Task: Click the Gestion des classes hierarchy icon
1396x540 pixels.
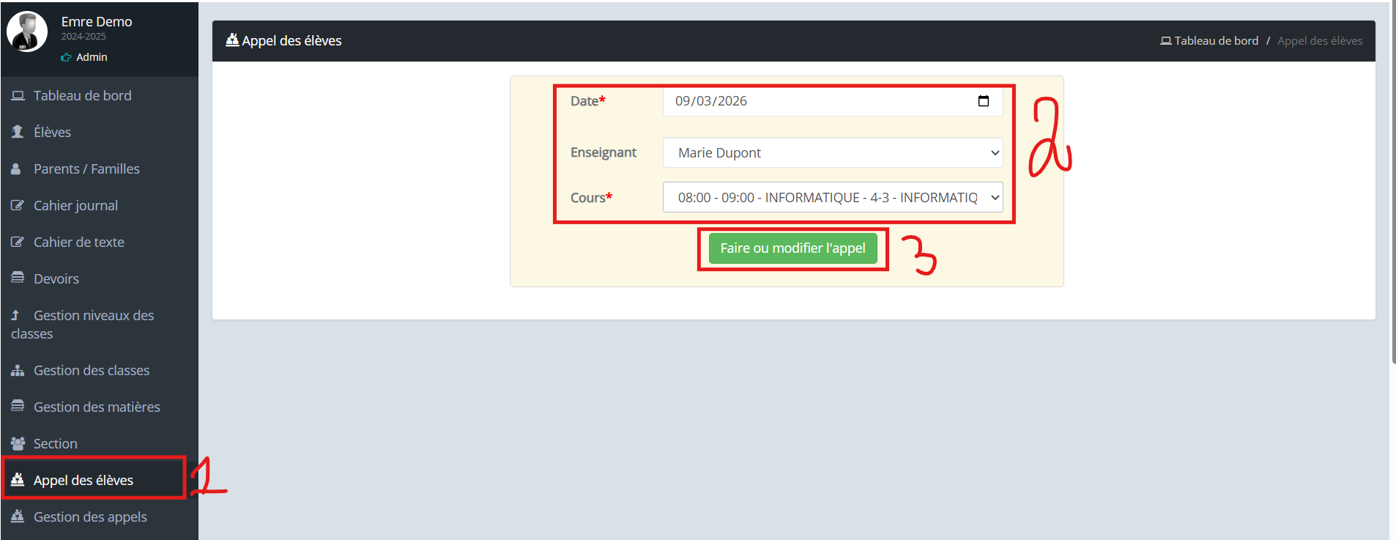Action: tap(18, 371)
